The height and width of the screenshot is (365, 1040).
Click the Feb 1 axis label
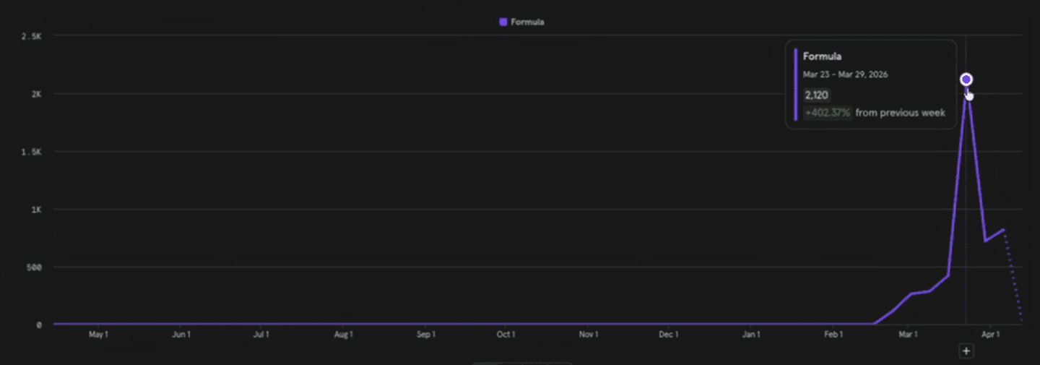(x=833, y=335)
